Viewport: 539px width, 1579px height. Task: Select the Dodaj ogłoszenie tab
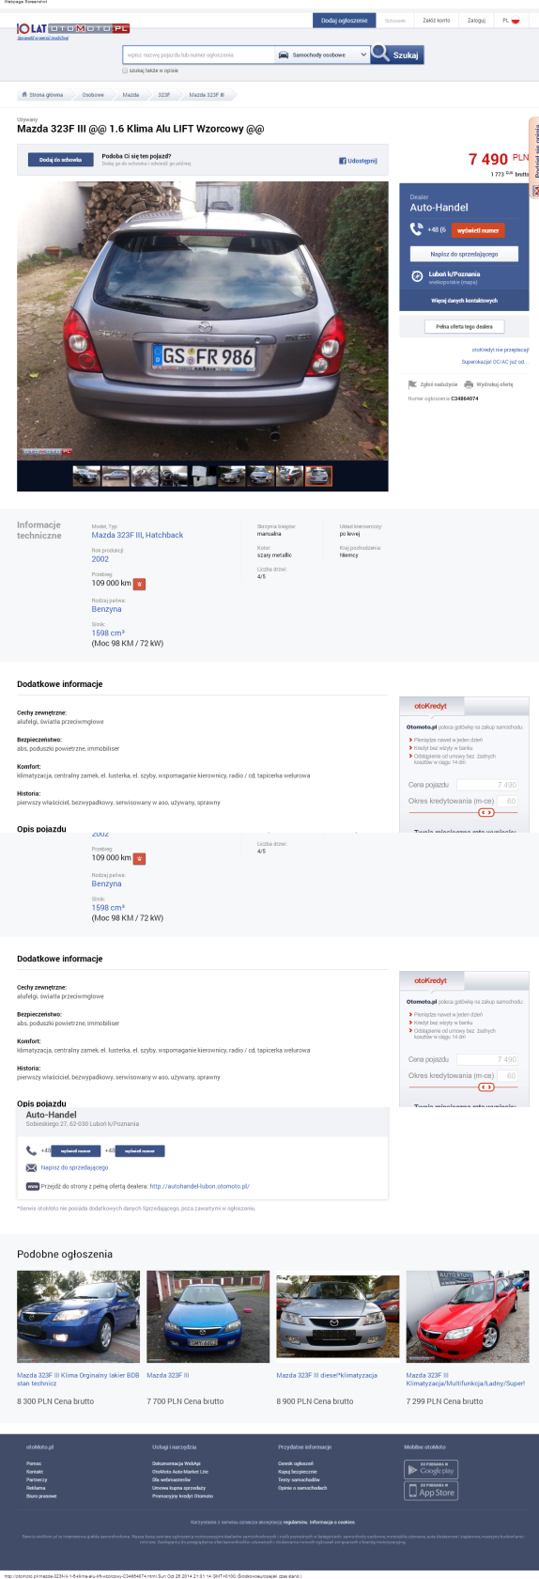click(x=345, y=20)
